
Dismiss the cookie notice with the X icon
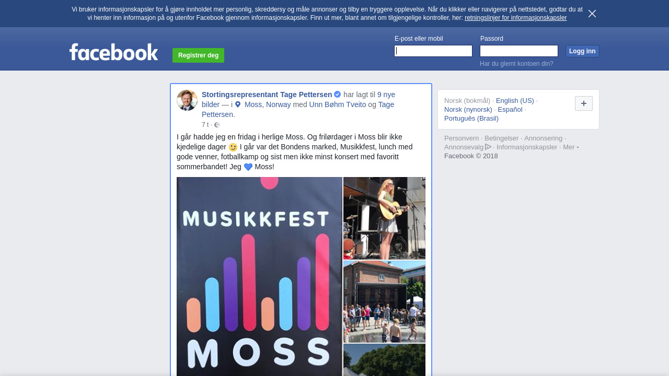[592, 14]
